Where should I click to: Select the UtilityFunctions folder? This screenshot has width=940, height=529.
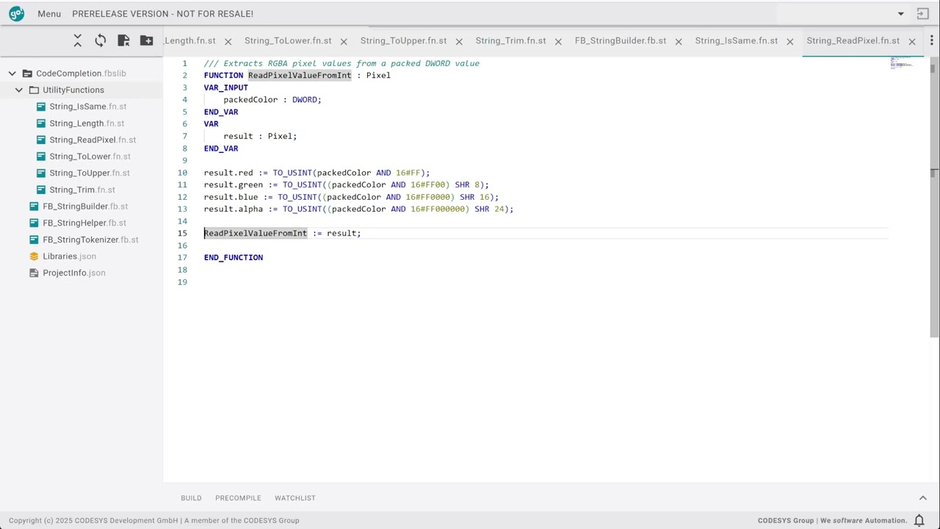[73, 90]
